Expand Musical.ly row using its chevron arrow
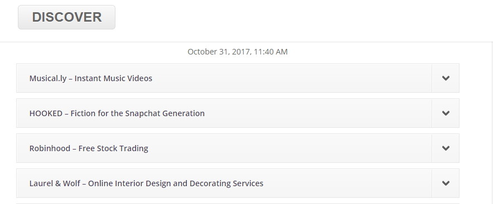 pos(446,78)
